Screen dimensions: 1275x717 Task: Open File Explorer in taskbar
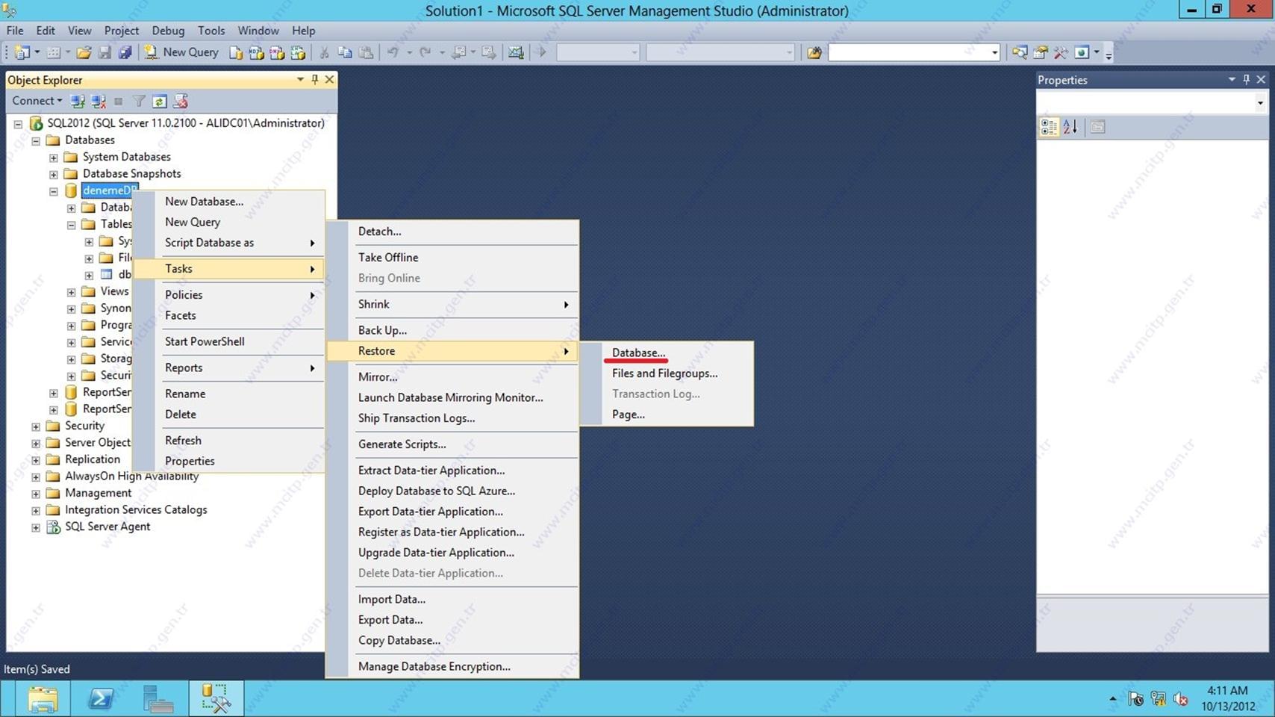[43, 699]
